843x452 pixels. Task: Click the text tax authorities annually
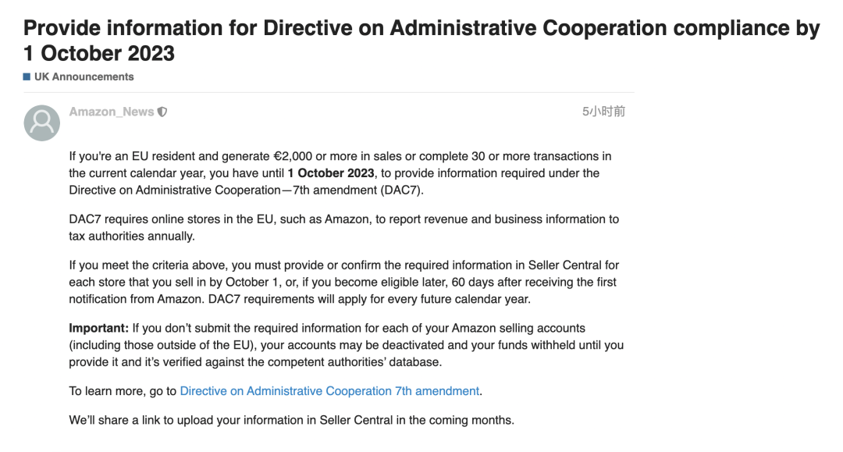pos(132,237)
